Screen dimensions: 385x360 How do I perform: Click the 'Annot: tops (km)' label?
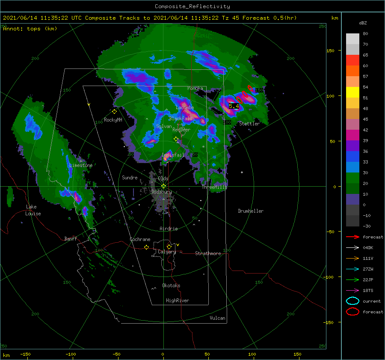(x=30, y=29)
